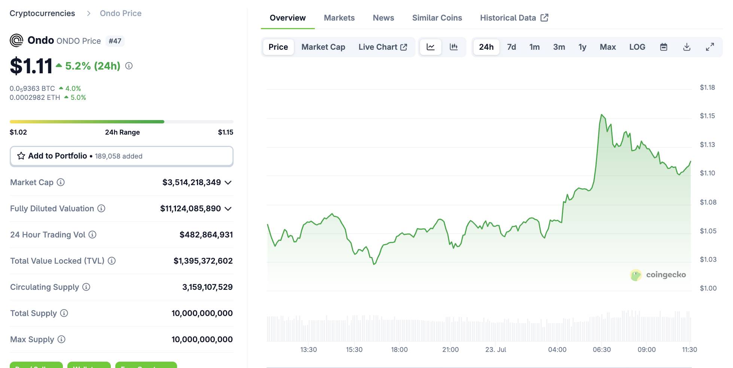This screenshot has width=733, height=368.
Task: Click the 06:30 time axis label
Action: pos(602,350)
